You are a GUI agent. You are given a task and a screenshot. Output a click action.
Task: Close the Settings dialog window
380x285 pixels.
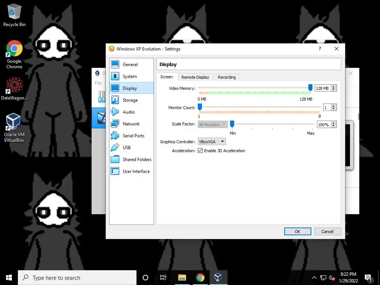pyautogui.click(x=337, y=49)
